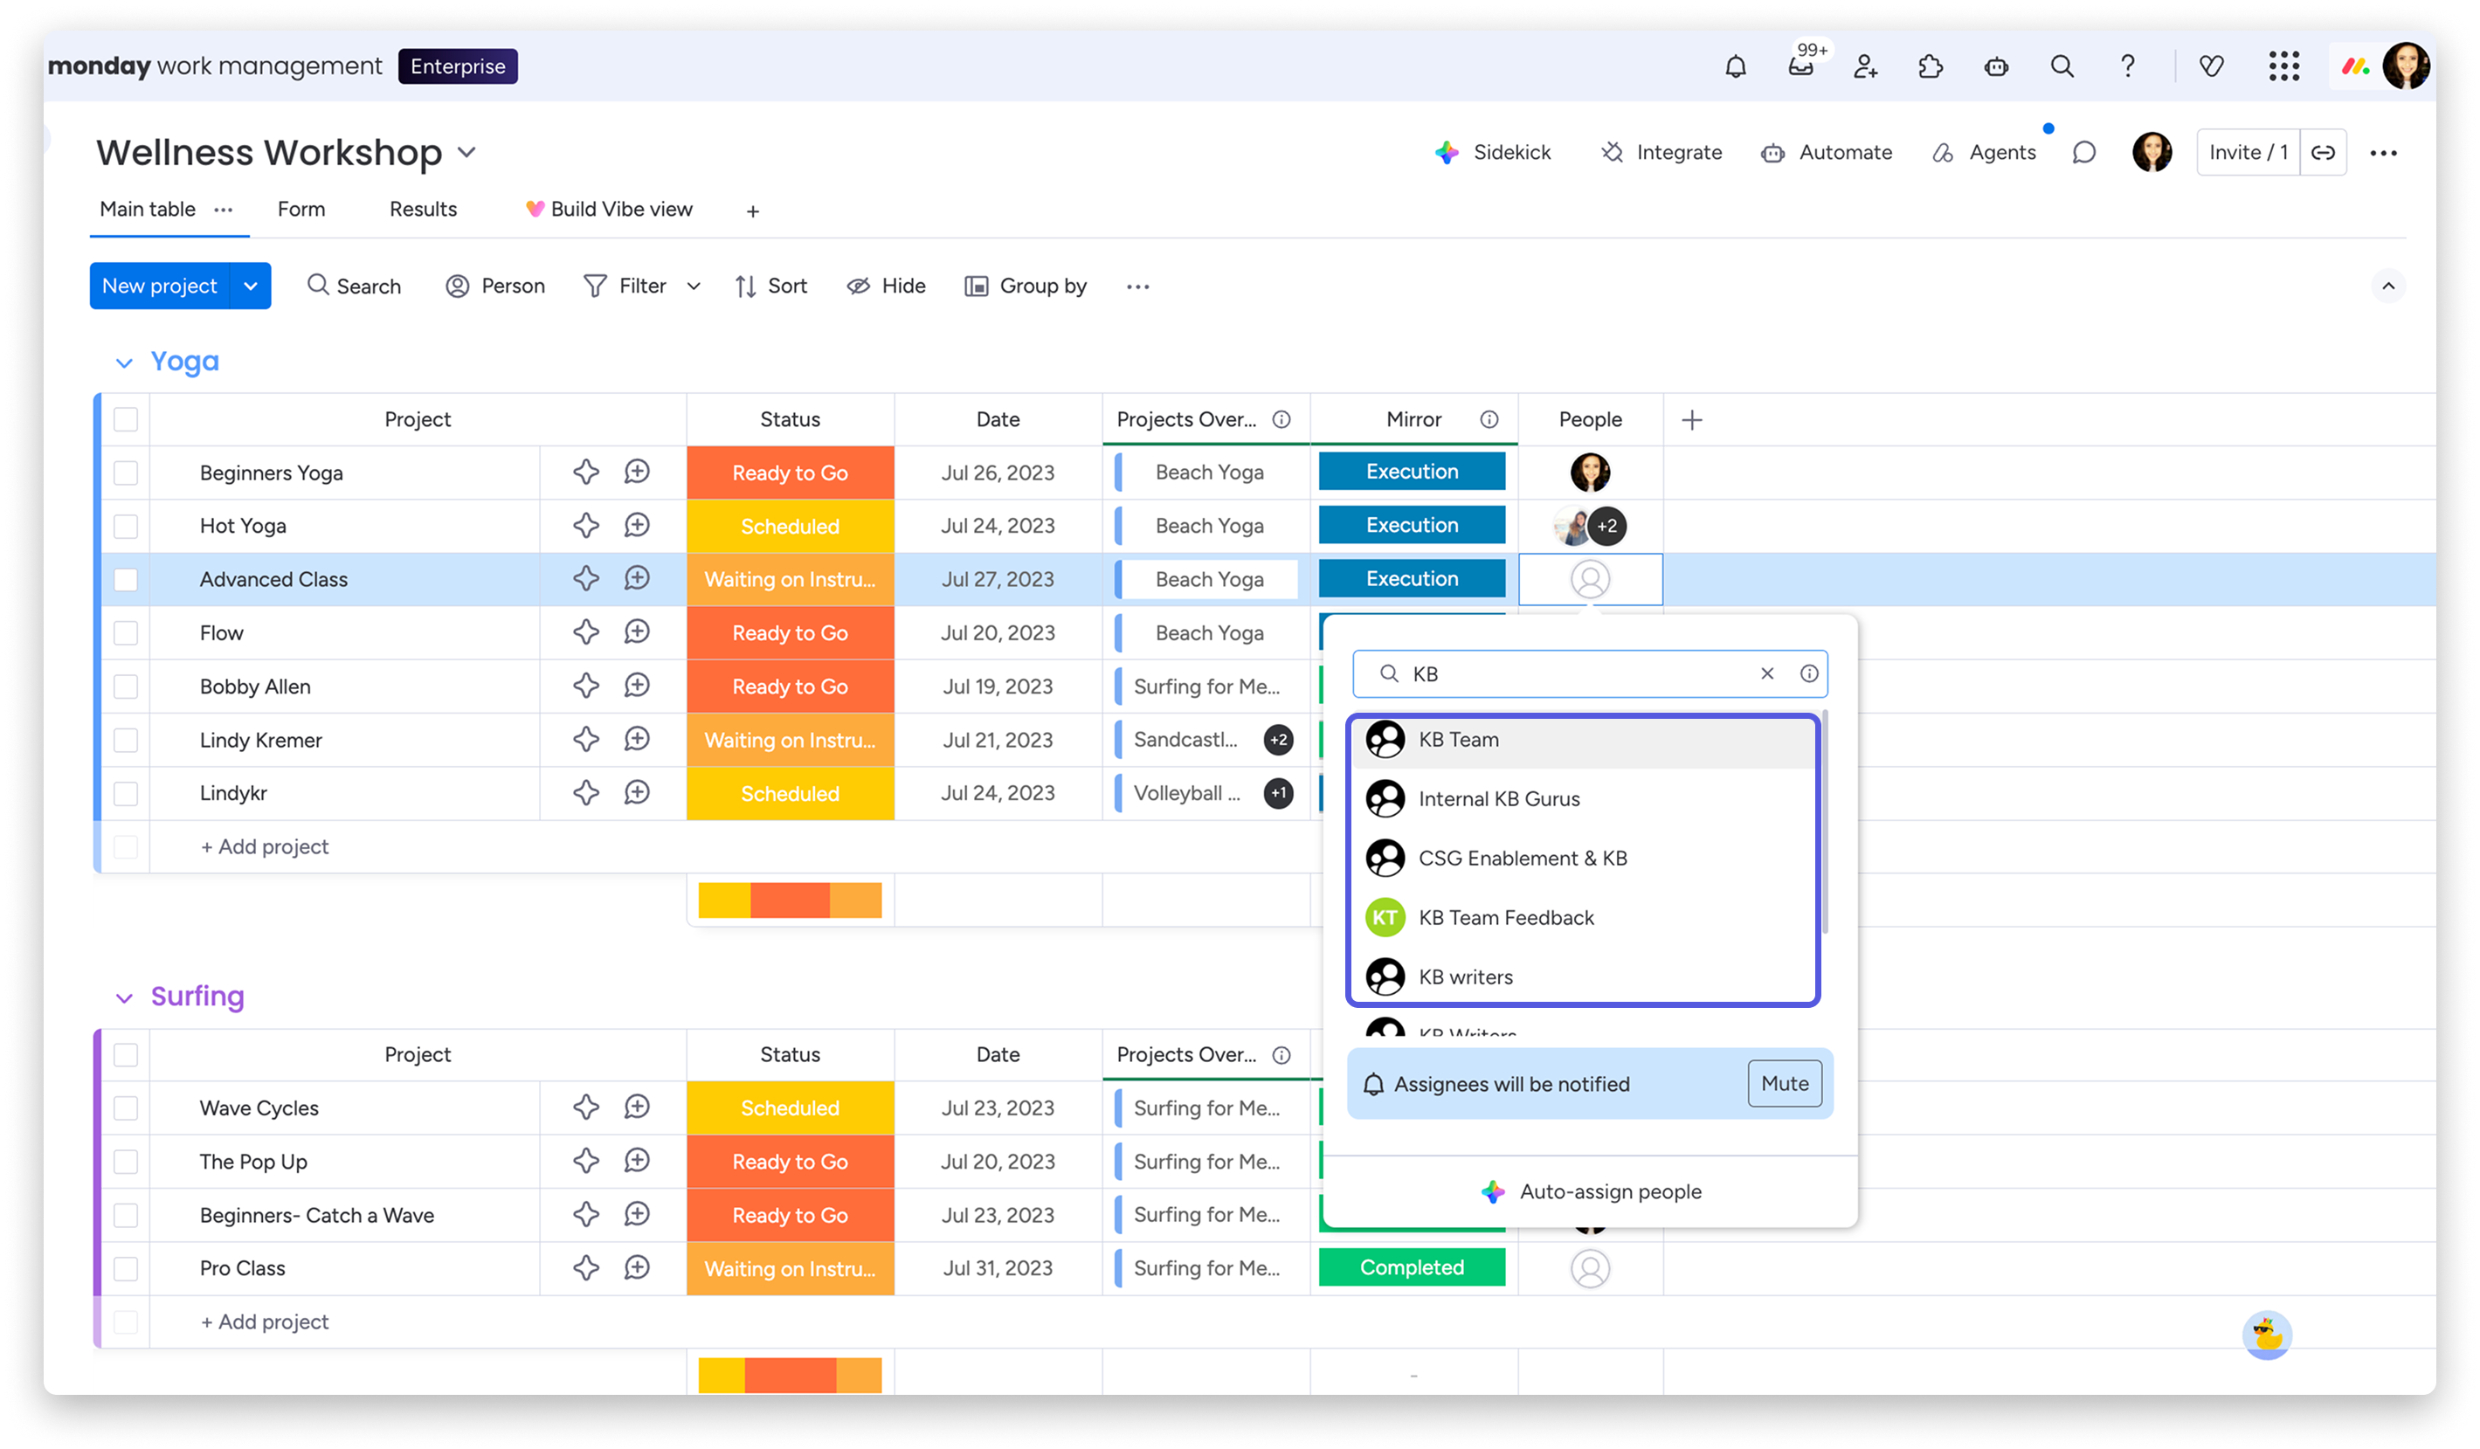Tick the Wave Cycles row checkbox
Viewport: 2480px width, 1449px height.
126,1107
